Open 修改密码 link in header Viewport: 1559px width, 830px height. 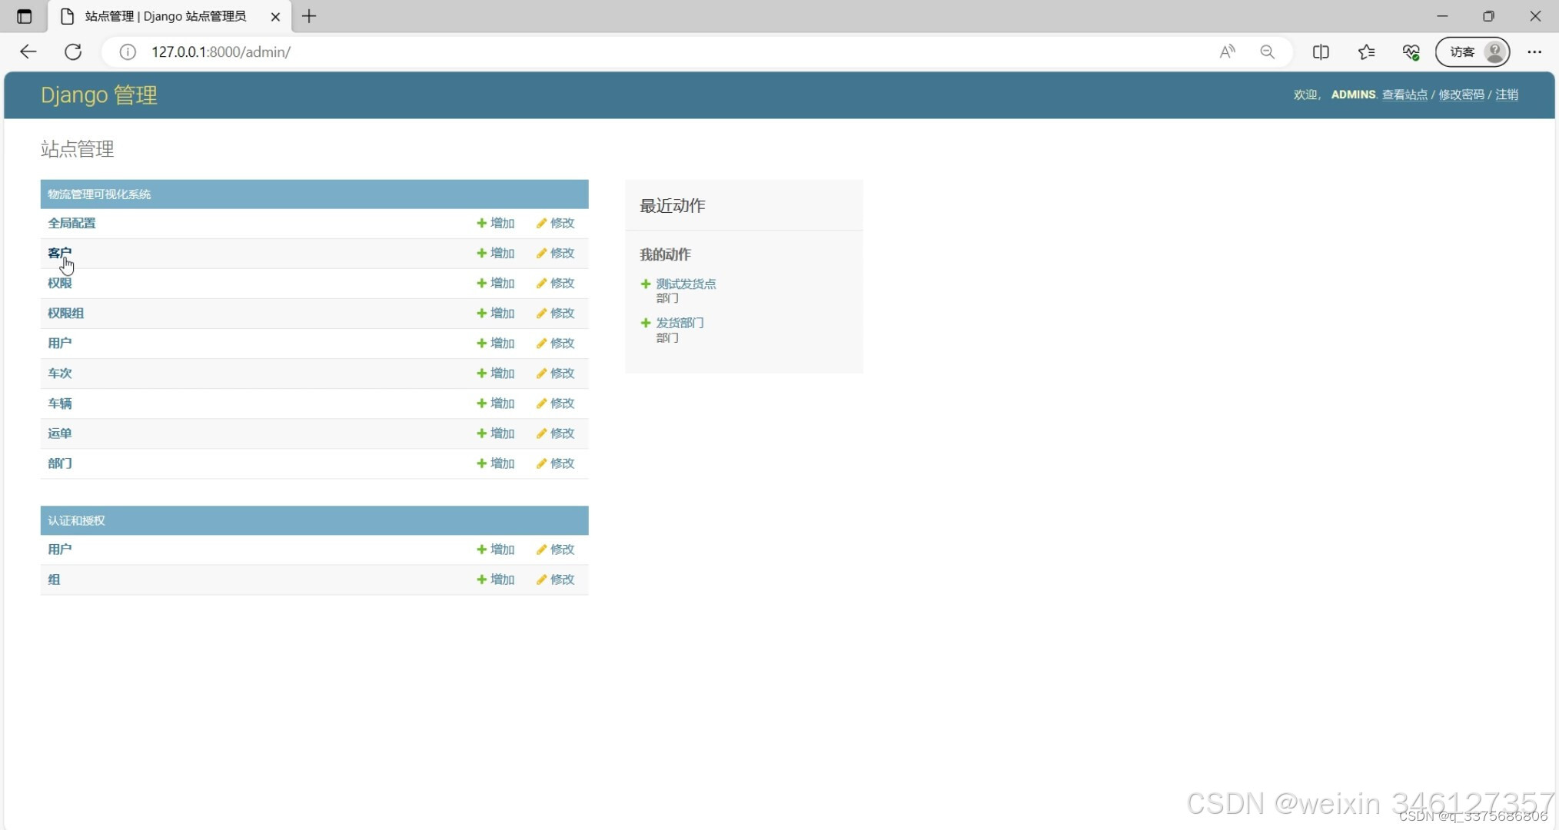[1461, 95]
